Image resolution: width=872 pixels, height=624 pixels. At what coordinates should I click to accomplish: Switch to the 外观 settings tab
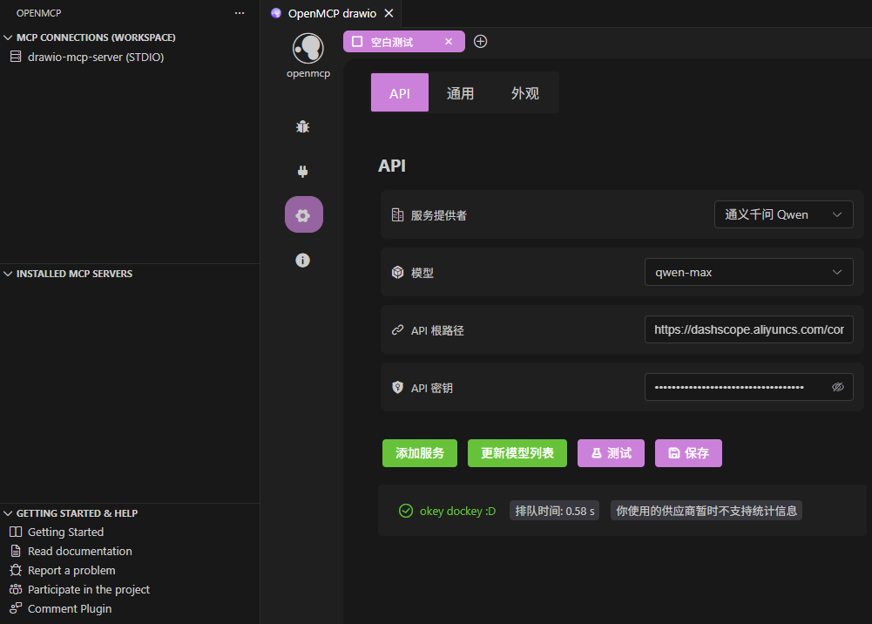click(525, 93)
